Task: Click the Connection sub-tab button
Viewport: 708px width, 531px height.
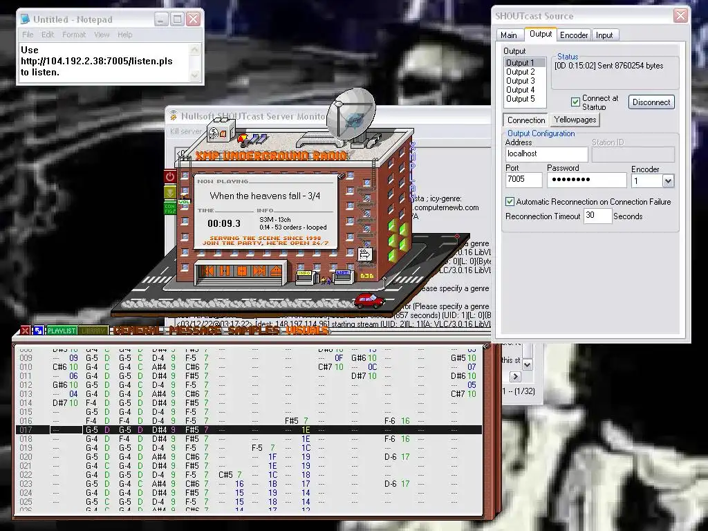Action: pyautogui.click(x=525, y=120)
